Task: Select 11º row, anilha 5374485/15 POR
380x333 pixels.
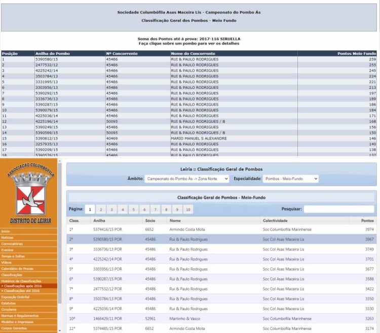Action: point(221,328)
